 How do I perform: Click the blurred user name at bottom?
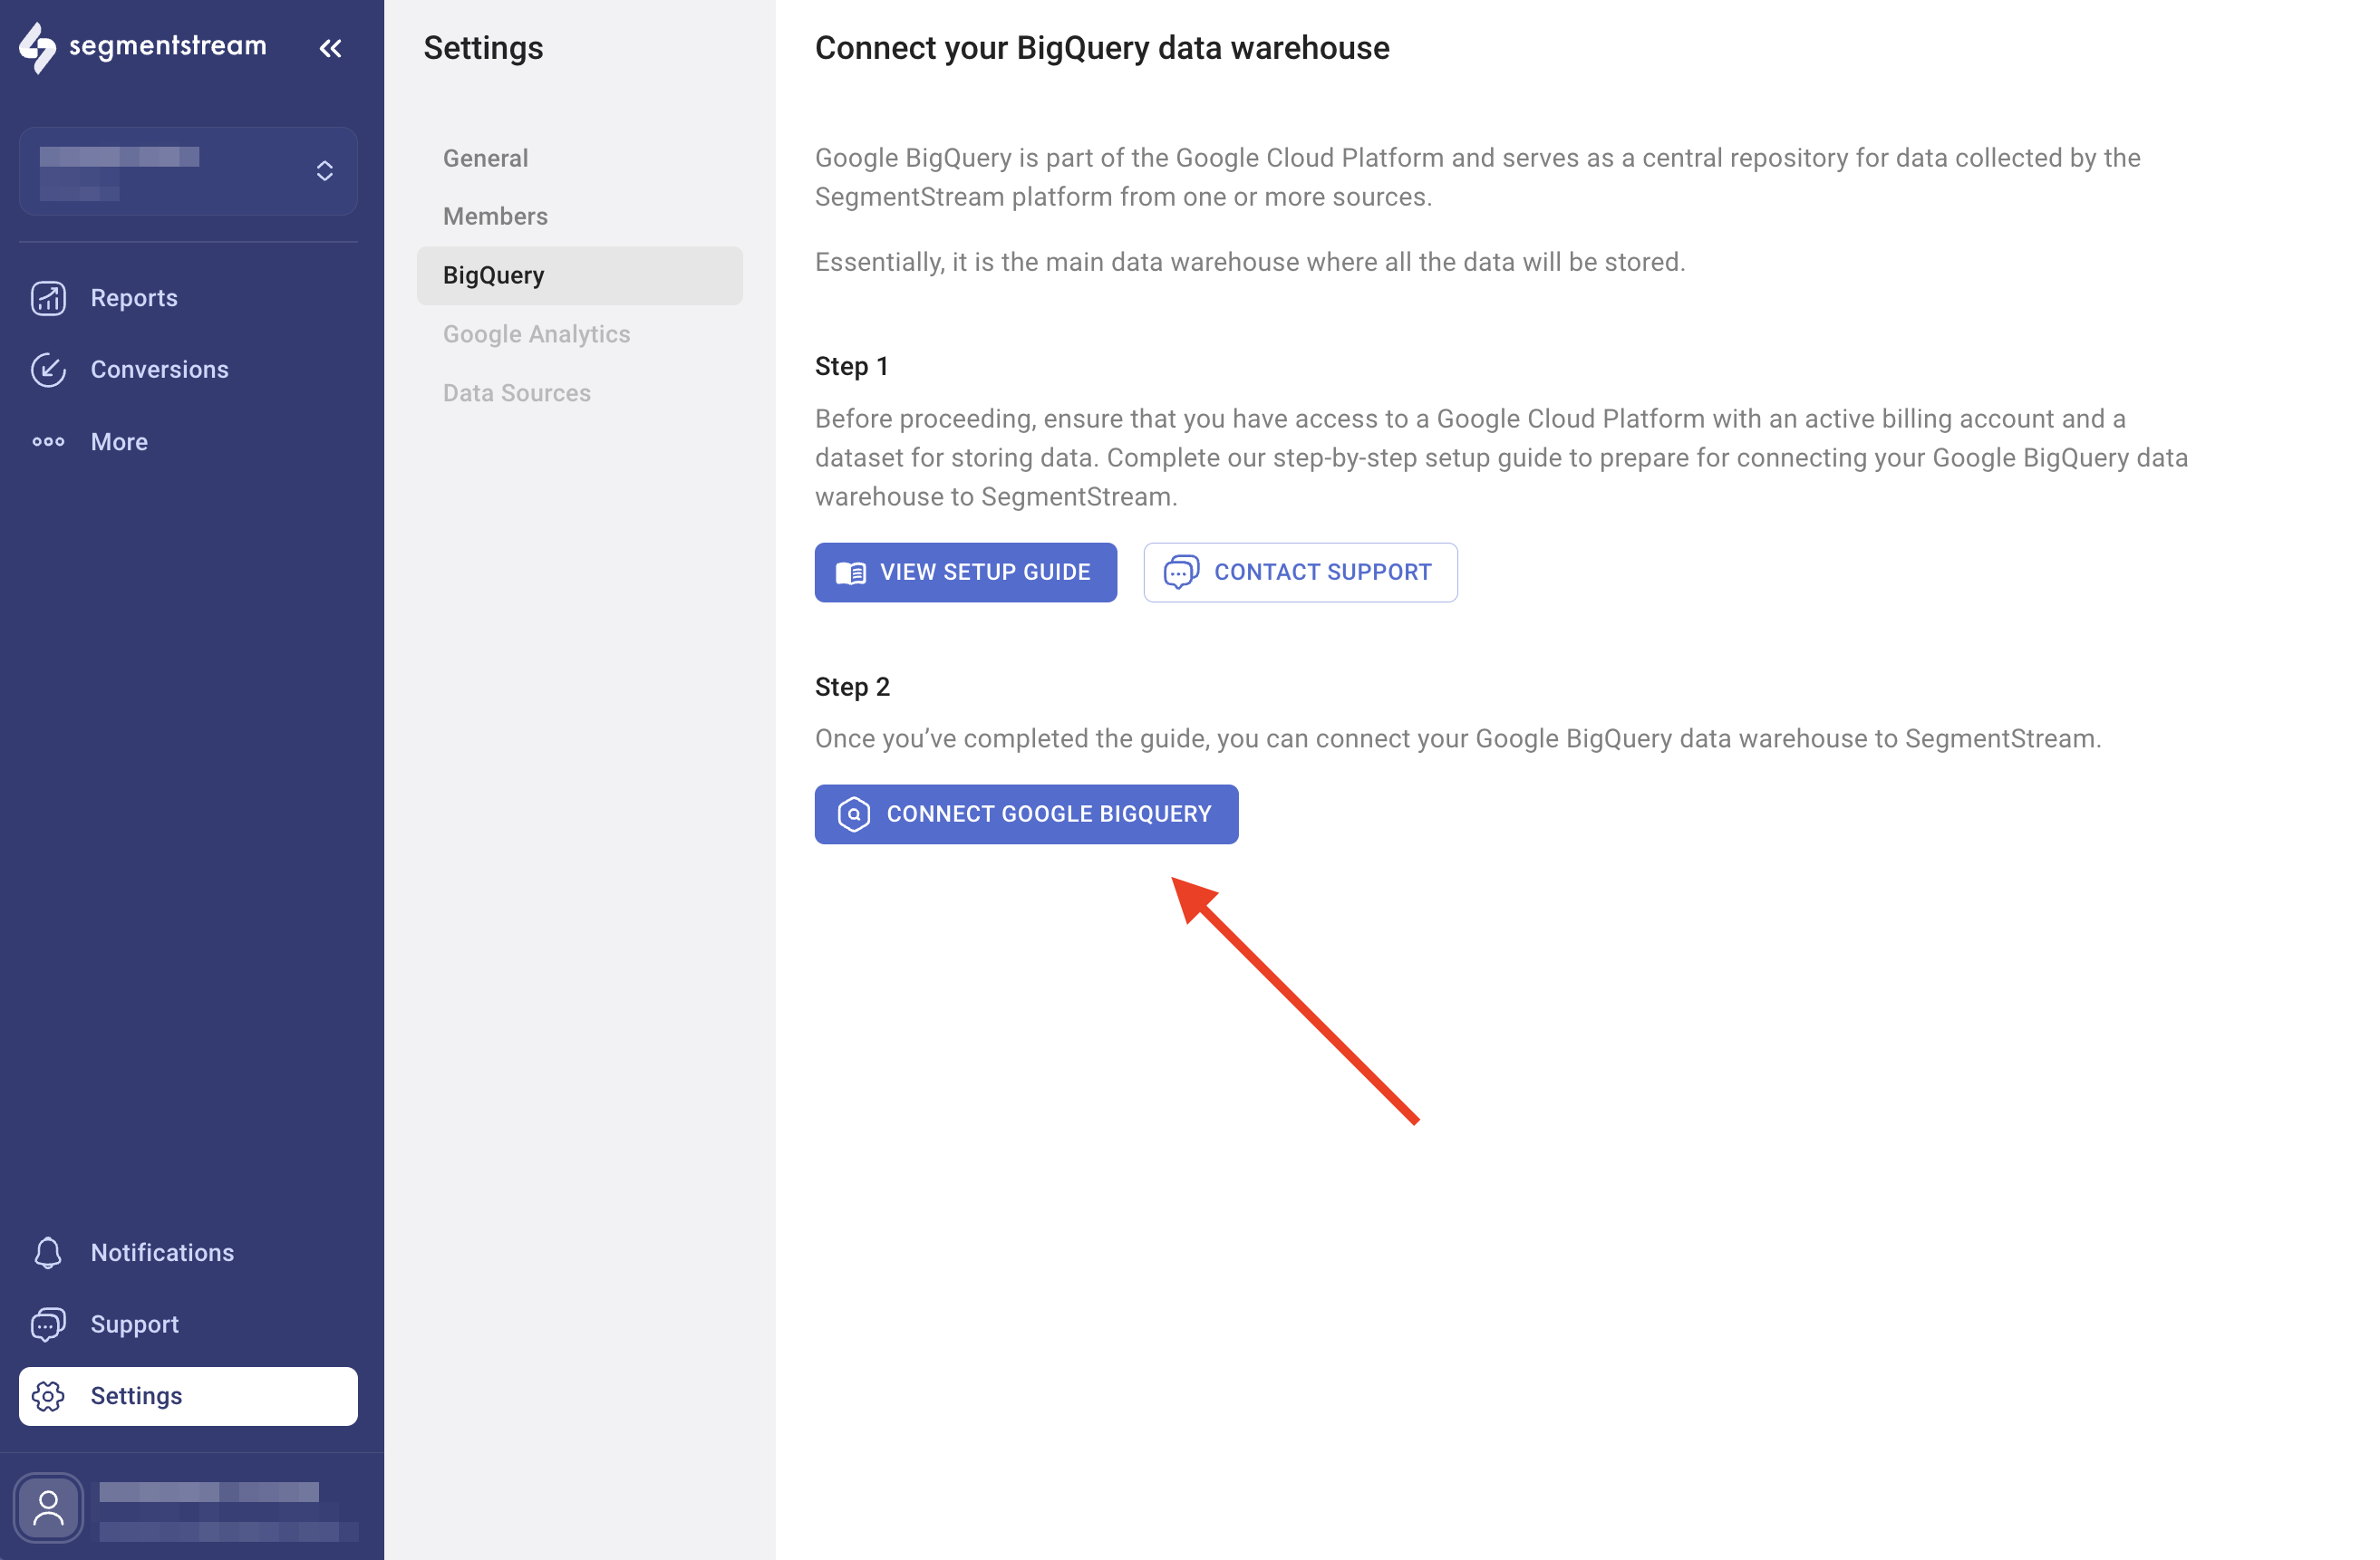click(209, 1492)
